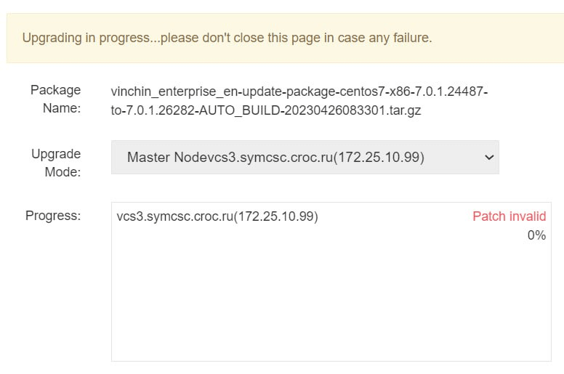Click the "Upgrade Mode:" label
The image size is (564, 374).
55,163
